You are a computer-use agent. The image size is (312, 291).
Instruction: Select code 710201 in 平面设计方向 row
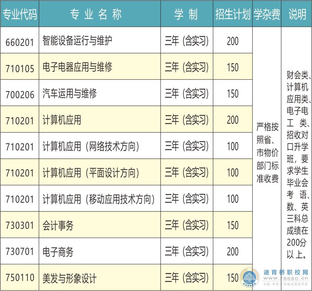(20, 173)
